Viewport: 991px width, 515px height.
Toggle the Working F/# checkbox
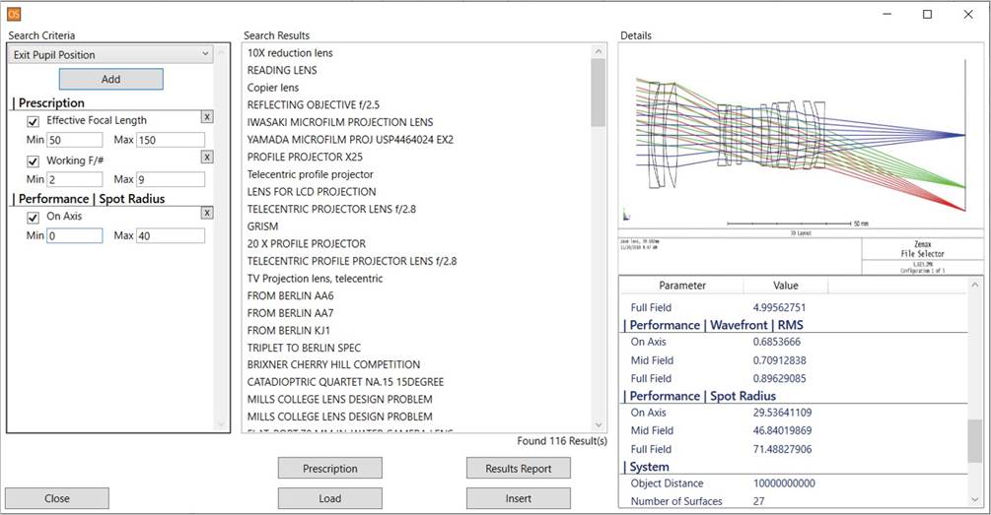(33, 161)
